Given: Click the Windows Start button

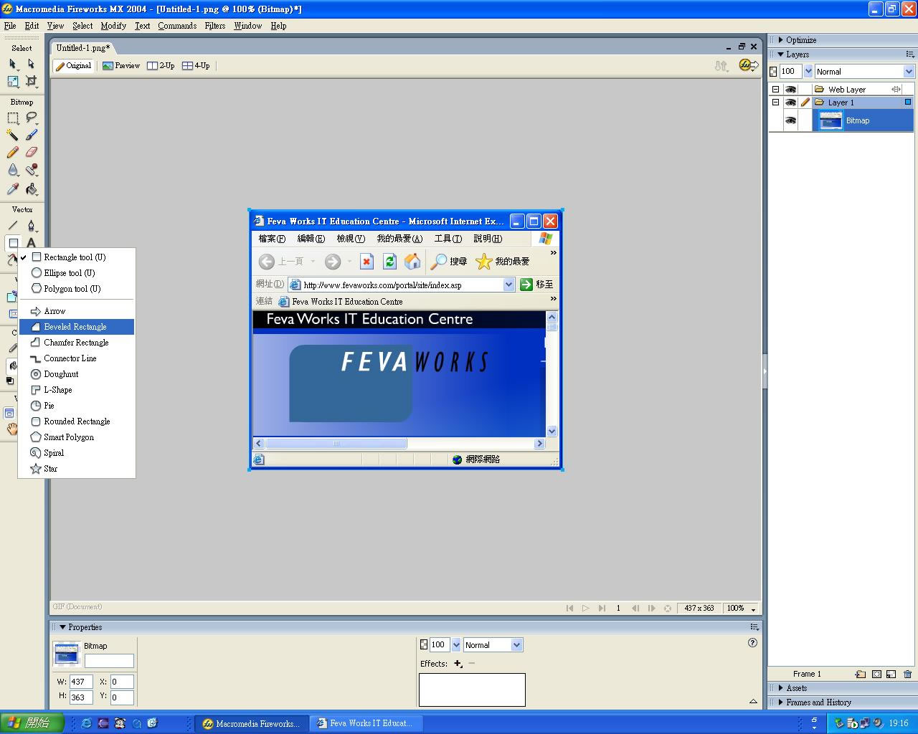Looking at the screenshot, I should point(32,723).
